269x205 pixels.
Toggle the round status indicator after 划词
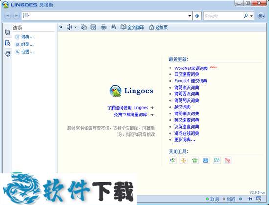(x=240, y=199)
